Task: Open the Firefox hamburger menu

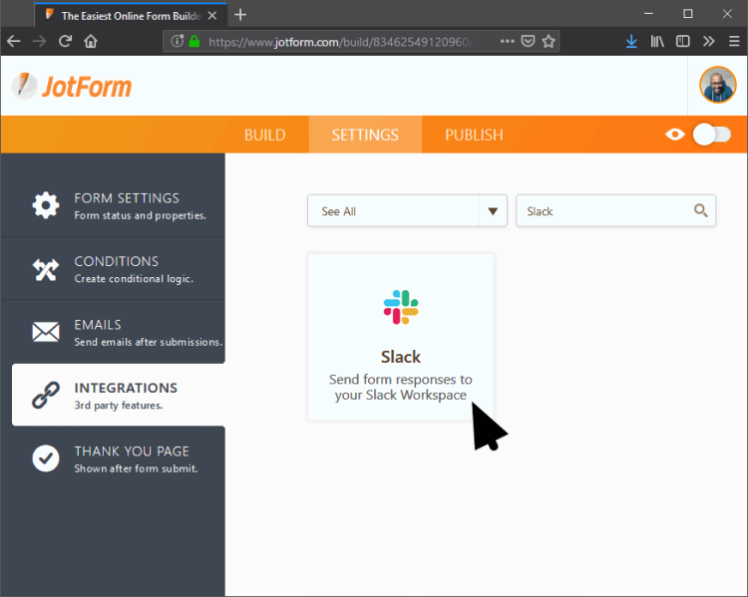Action: point(734,42)
